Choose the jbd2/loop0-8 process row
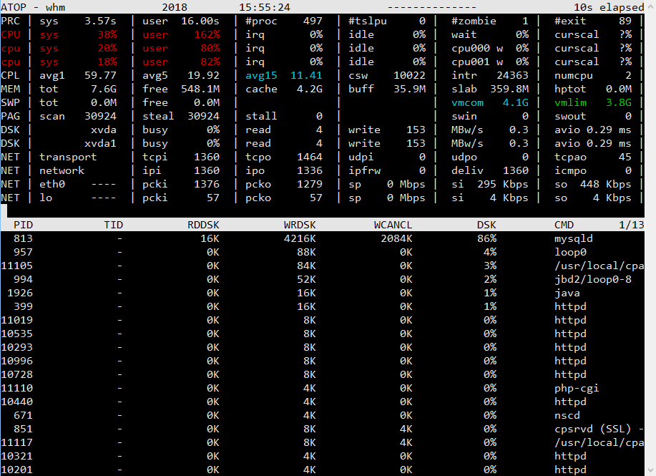The width and height of the screenshot is (656, 476). 593,279
